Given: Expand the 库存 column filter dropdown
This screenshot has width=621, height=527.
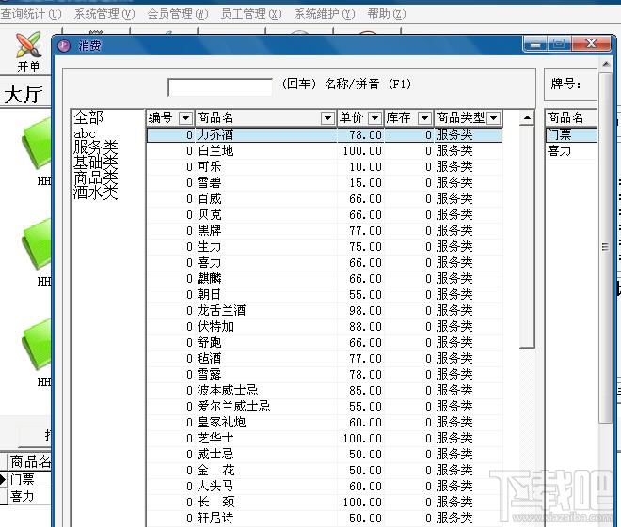Looking at the screenshot, I should click(x=424, y=117).
